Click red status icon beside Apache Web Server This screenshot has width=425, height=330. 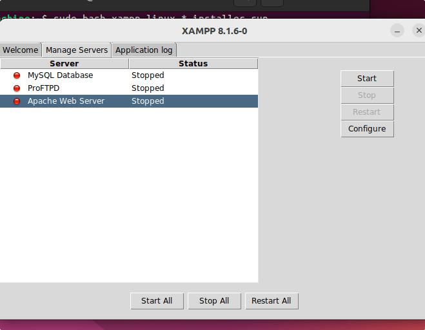click(x=17, y=101)
